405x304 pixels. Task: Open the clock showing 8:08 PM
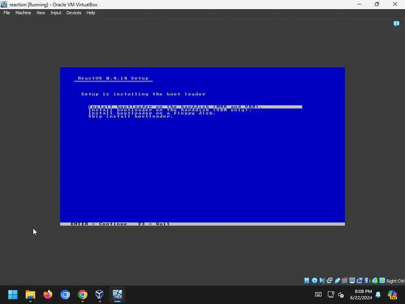[x=361, y=294]
